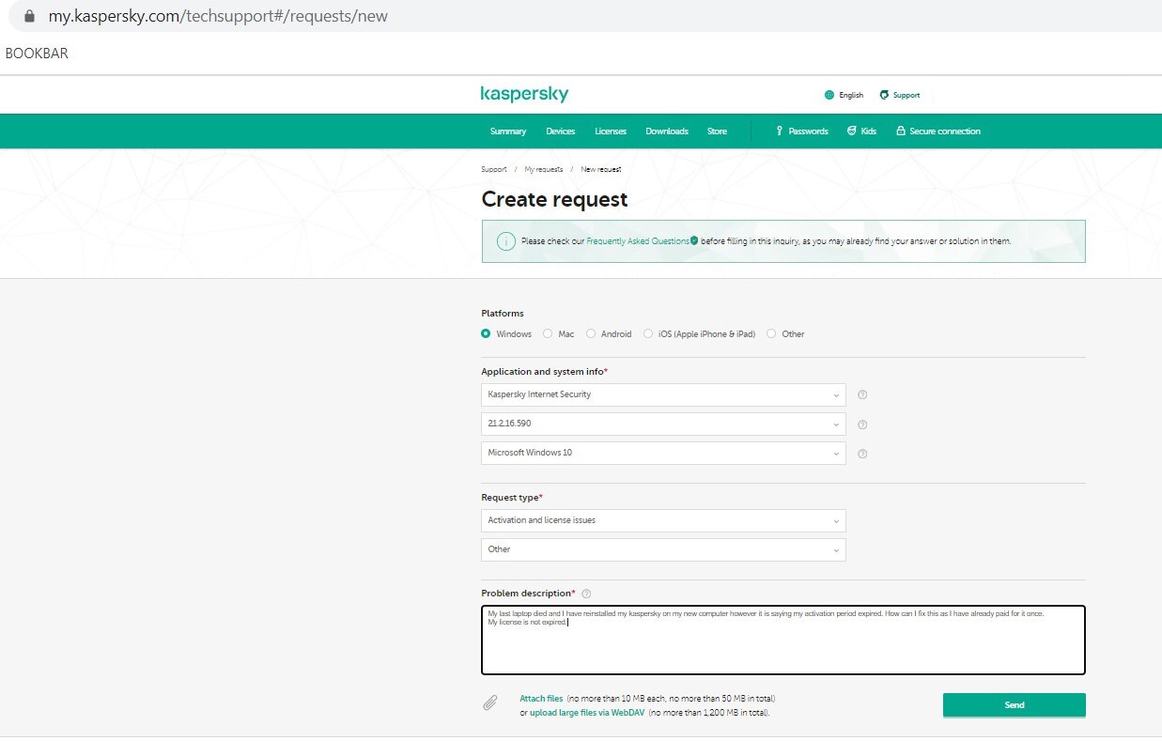The height and width of the screenshot is (741, 1162).
Task: Click the Kaspersky logo
Action: coord(524,95)
